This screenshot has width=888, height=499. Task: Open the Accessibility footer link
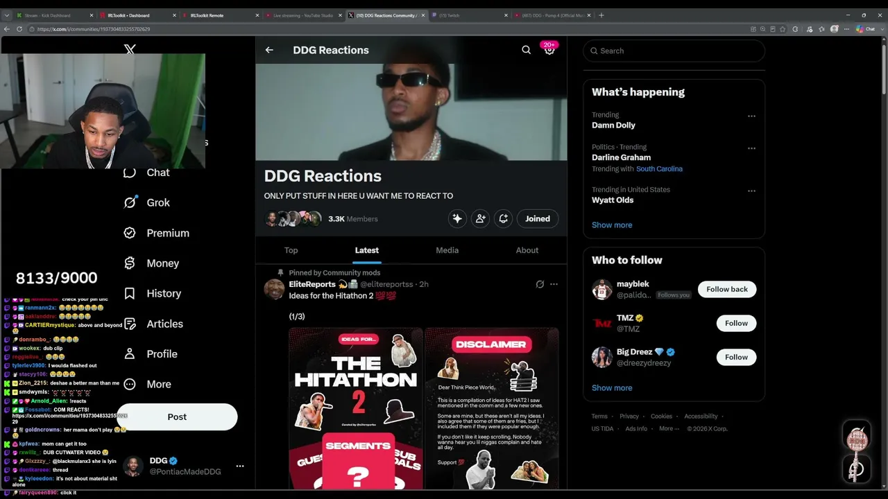click(701, 417)
